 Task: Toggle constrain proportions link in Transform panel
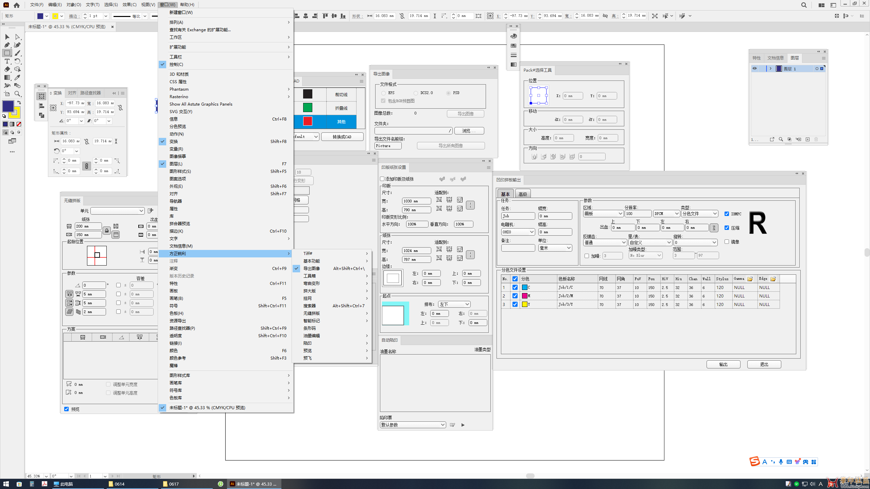(x=120, y=108)
